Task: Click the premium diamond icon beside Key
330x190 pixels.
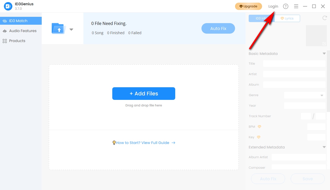Action: pos(259,137)
